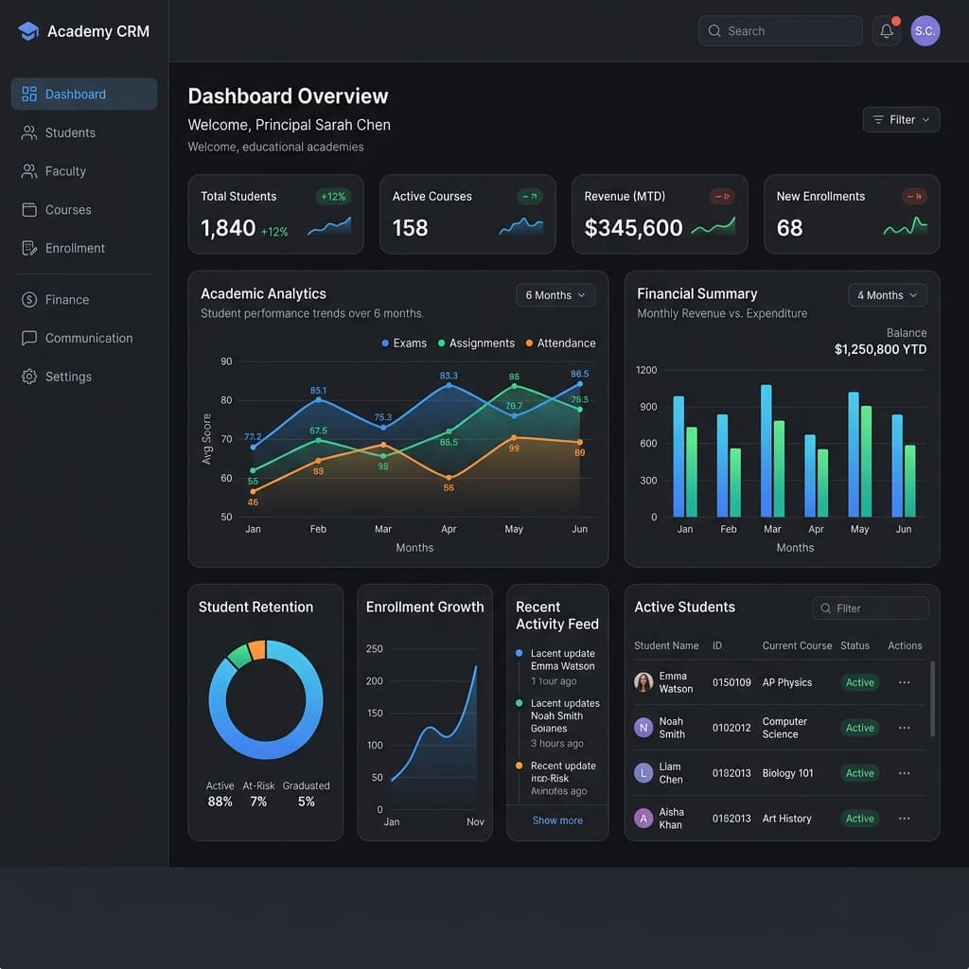Click Noah Smith's Active status badge
The image size is (969, 969).
click(859, 728)
